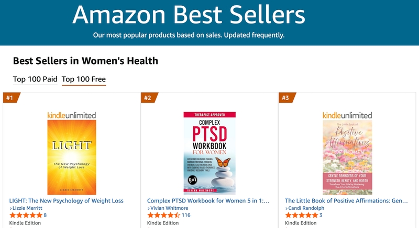The image size is (419, 228).
Task: Switch to the Top 100 Paid tab
Action: (35, 80)
